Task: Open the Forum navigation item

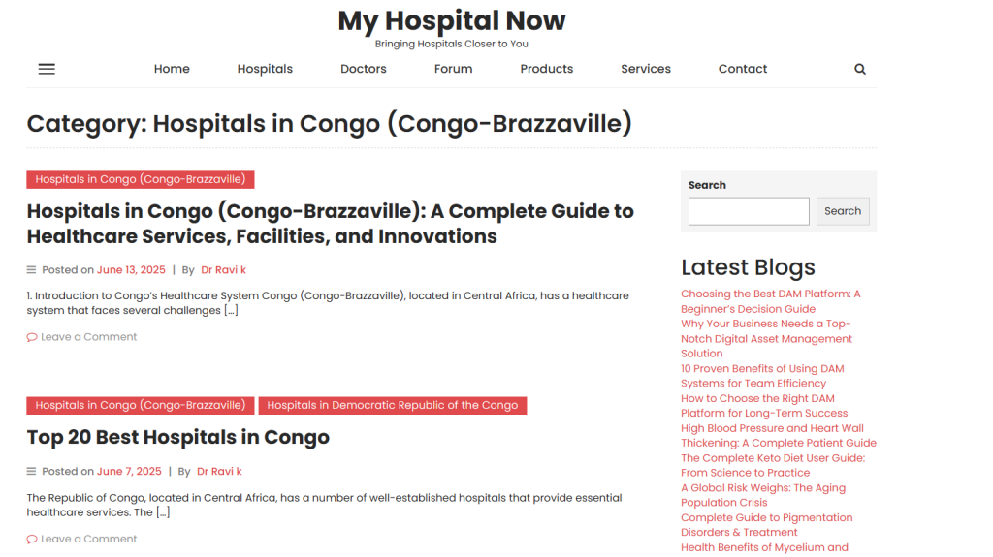Action: point(453,69)
